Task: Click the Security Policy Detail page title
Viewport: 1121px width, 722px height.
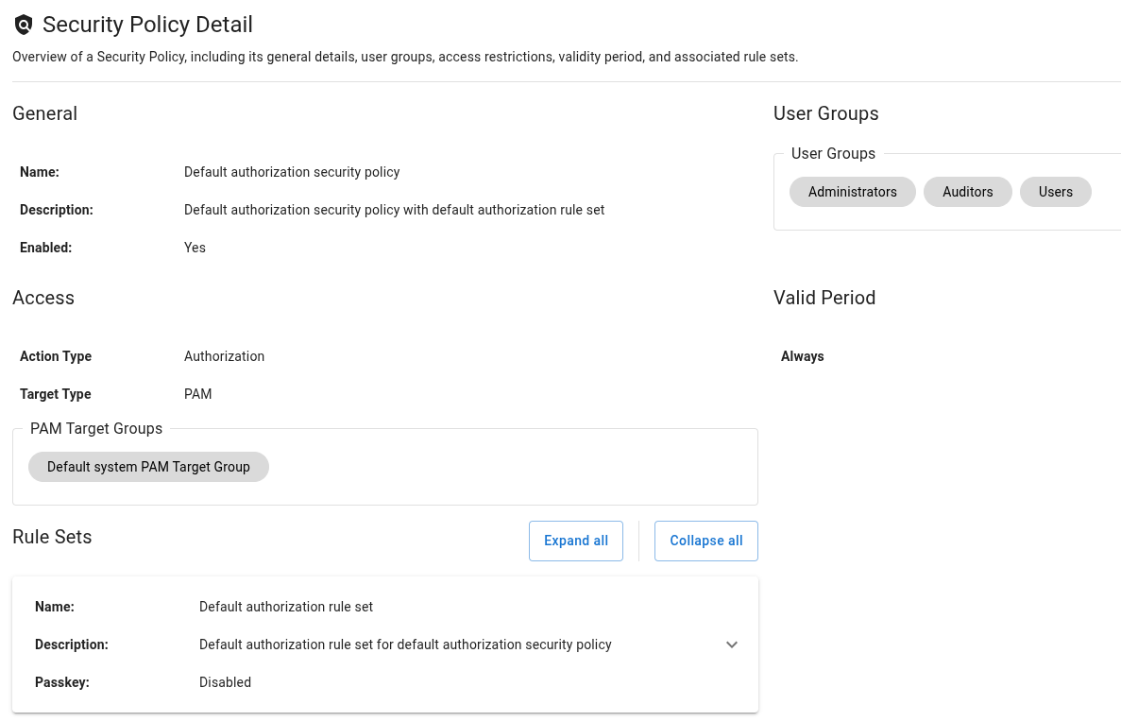Action: [147, 26]
